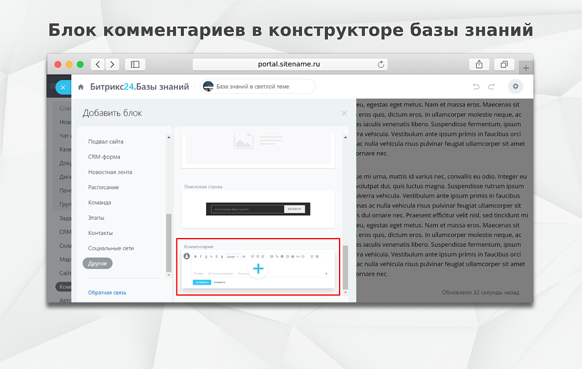Expand the comment editor to fullscreen
This screenshot has width=582, height=369.
click(313, 256)
